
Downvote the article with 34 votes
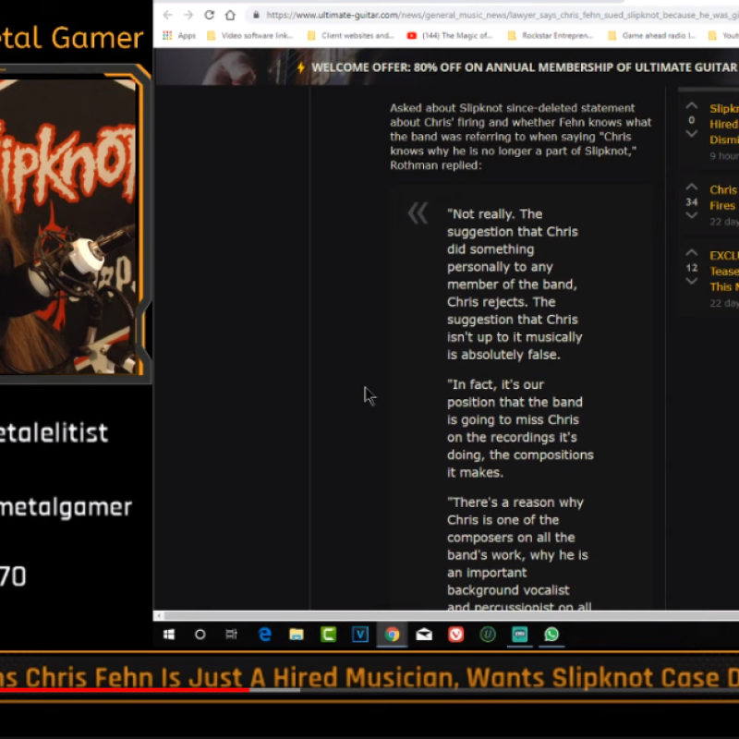(x=691, y=215)
